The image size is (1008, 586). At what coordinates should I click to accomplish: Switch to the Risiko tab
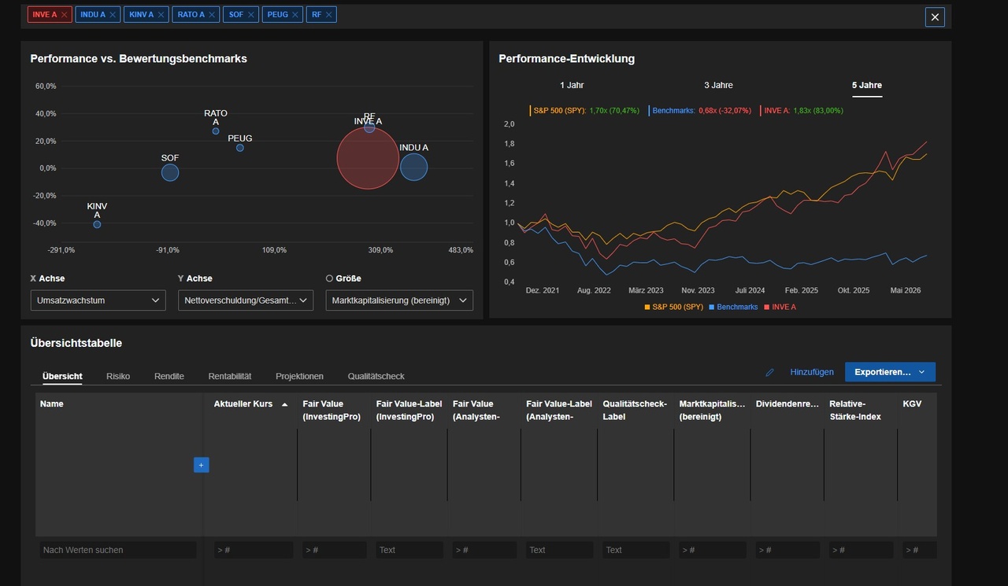click(x=118, y=376)
